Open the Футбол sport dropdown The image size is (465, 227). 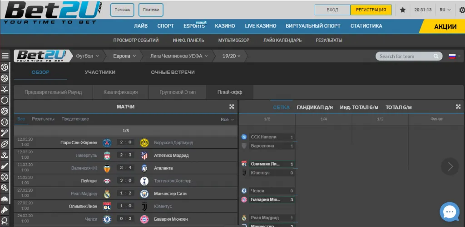[x=88, y=56]
